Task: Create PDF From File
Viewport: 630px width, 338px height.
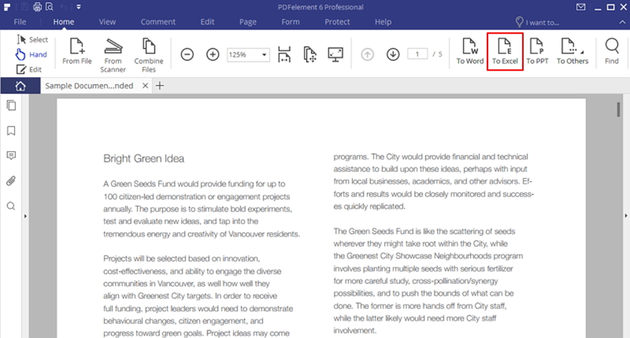Action: (77, 51)
